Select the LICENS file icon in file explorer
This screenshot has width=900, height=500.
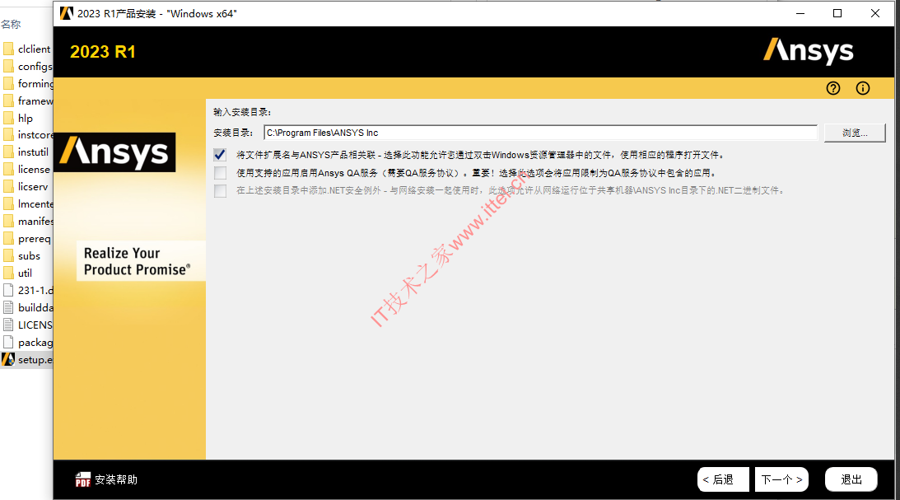click(x=8, y=325)
